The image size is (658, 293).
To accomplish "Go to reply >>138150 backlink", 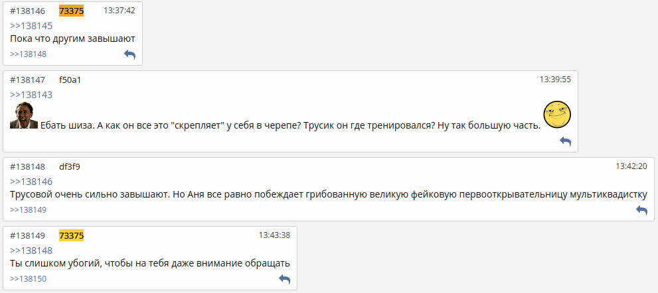I will [28, 279].
